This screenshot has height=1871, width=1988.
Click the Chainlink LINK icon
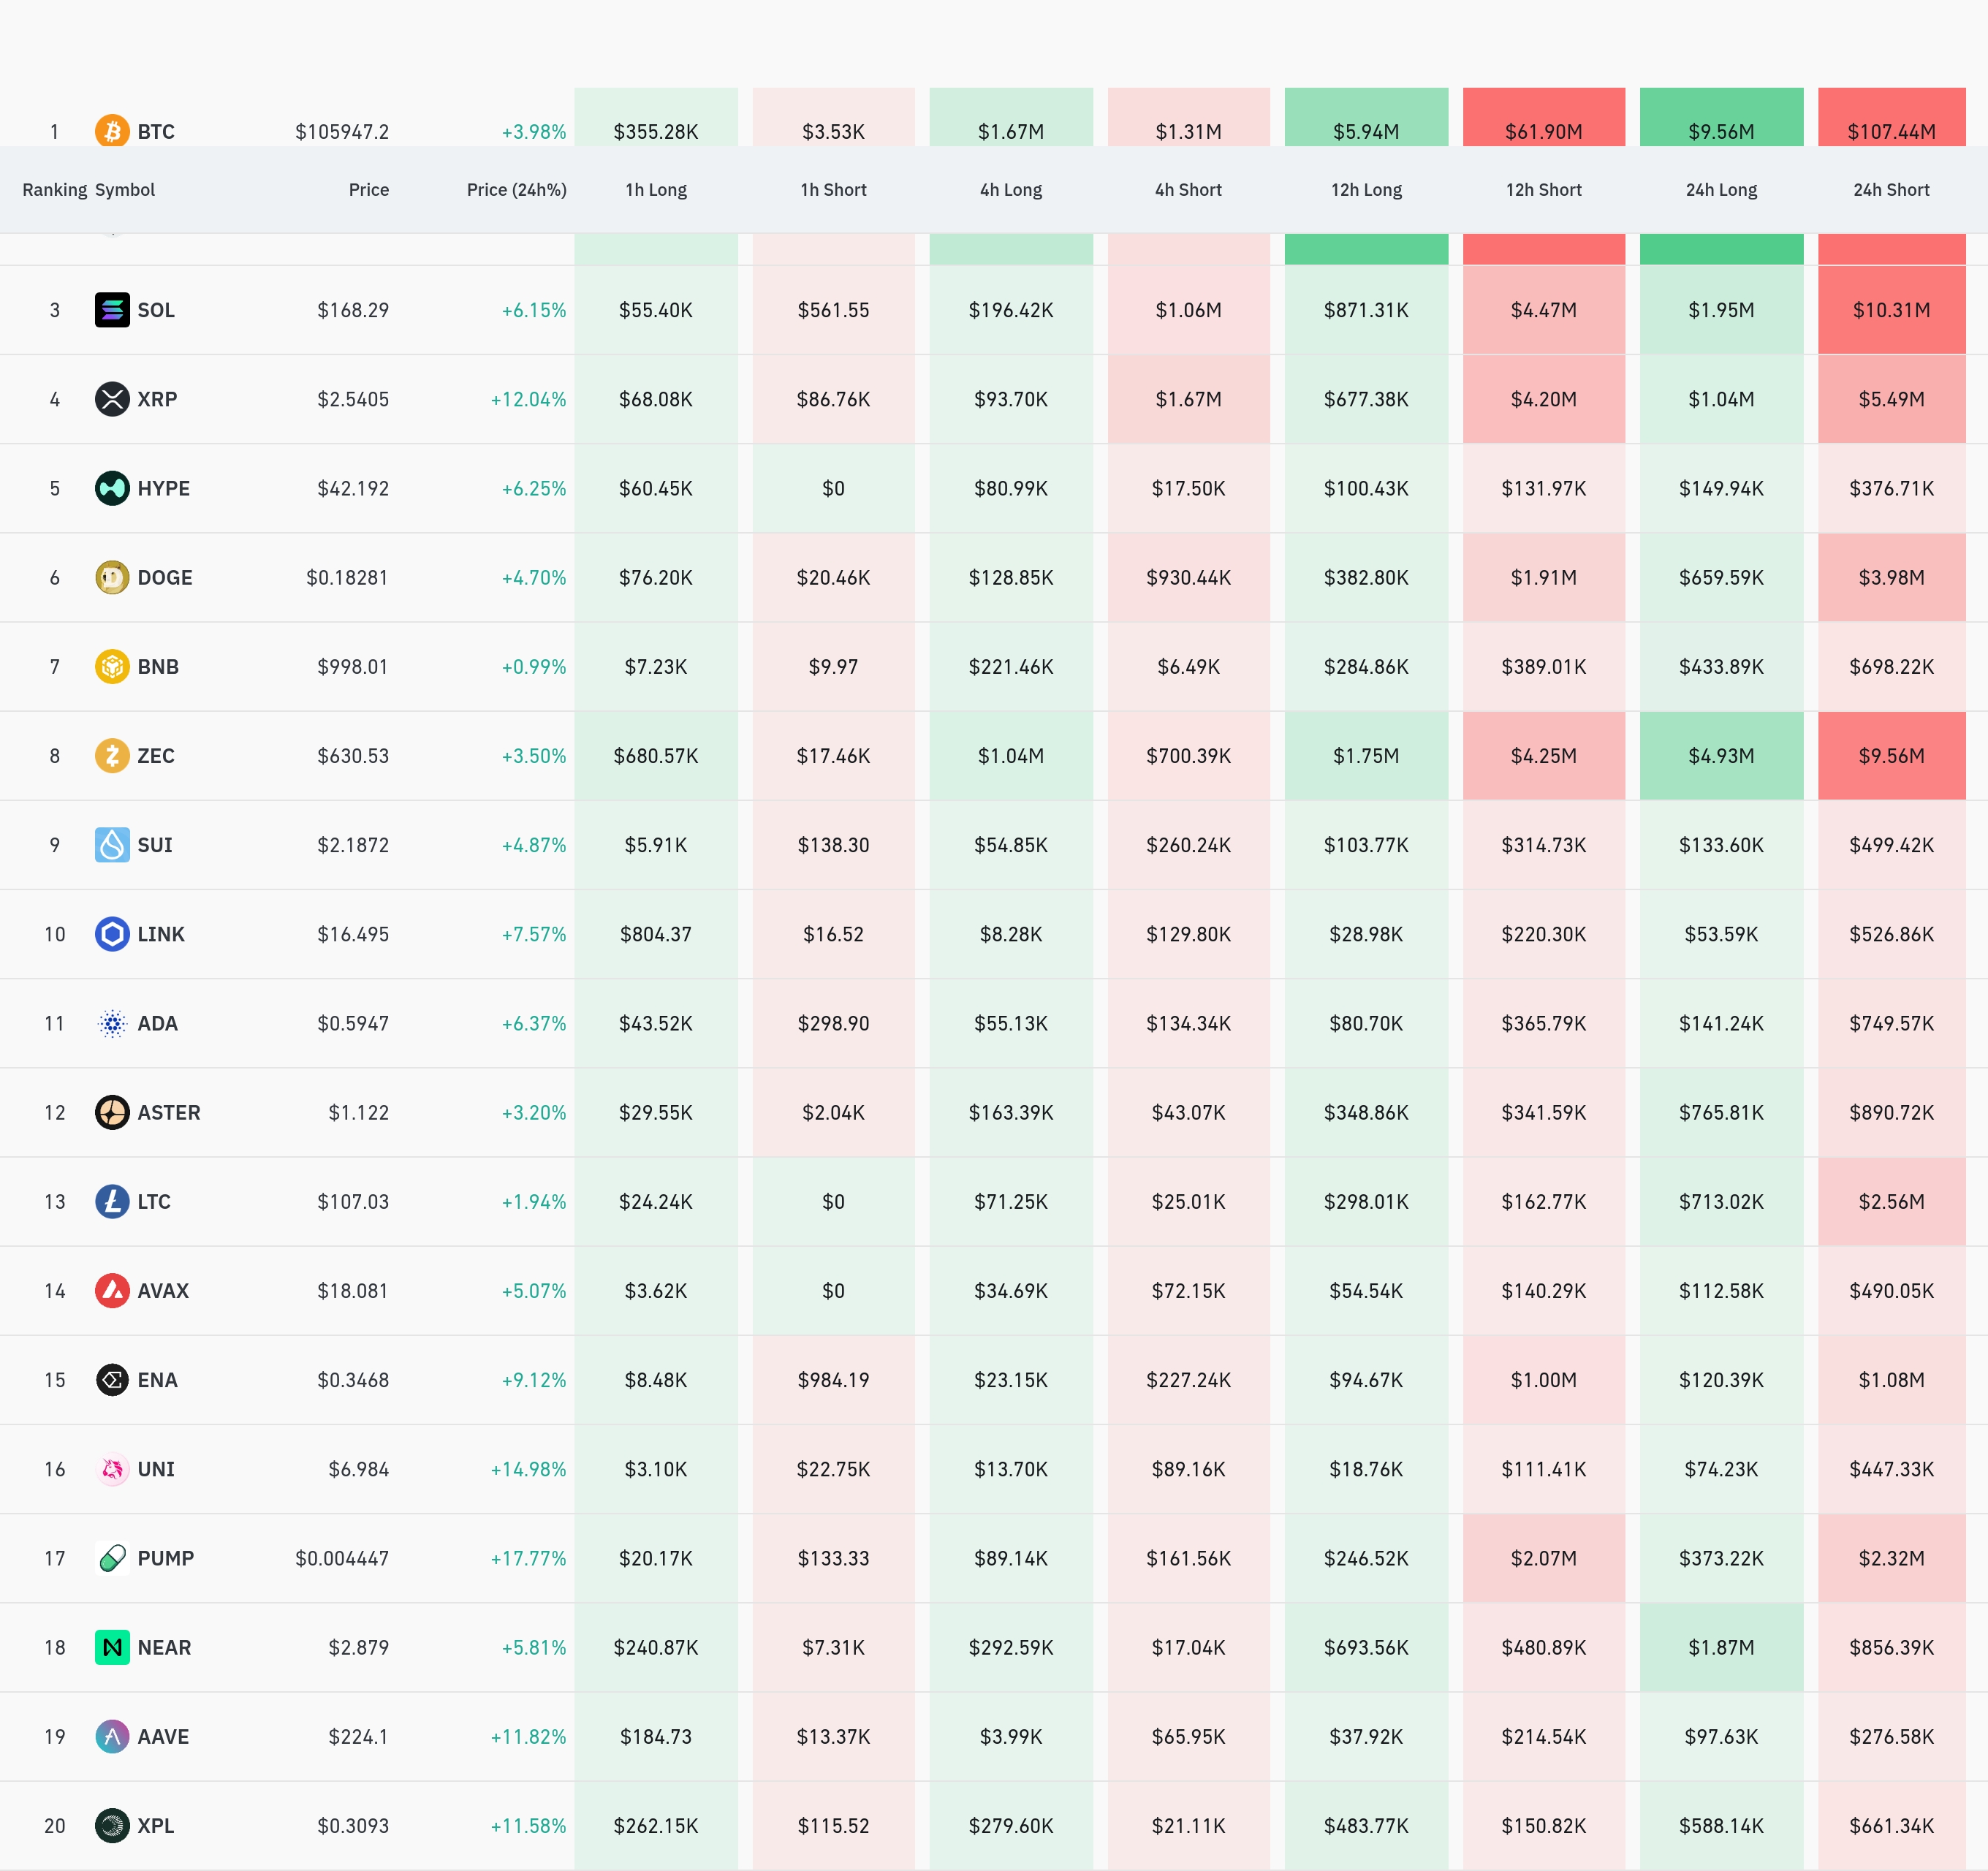click(112, 934)
